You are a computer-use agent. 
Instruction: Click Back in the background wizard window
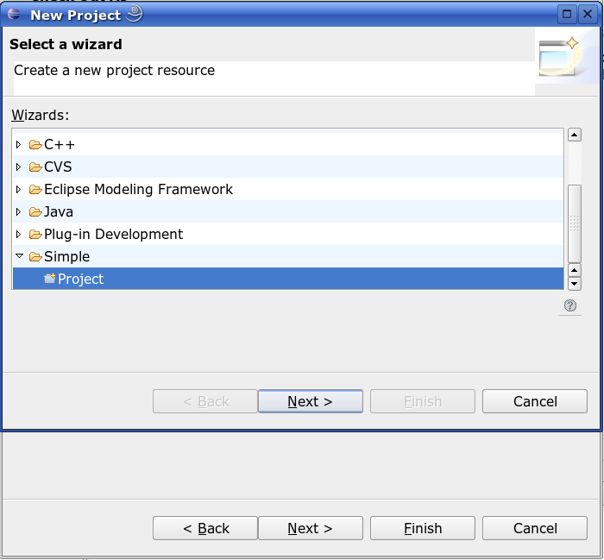tap(205, 528)
